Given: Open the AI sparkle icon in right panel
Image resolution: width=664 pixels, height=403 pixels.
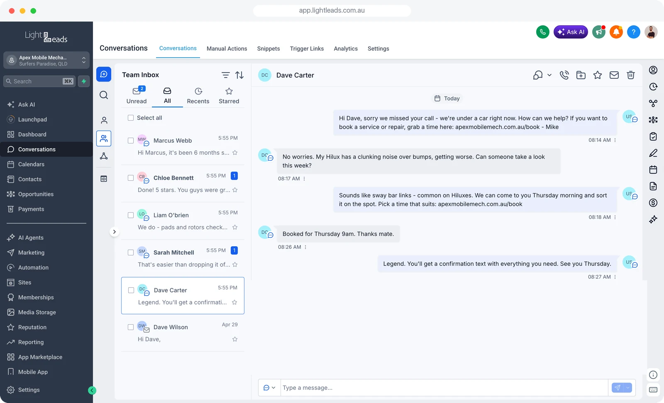Looking at the screenshot, I should pyautogui.click(x=653, y=219).
